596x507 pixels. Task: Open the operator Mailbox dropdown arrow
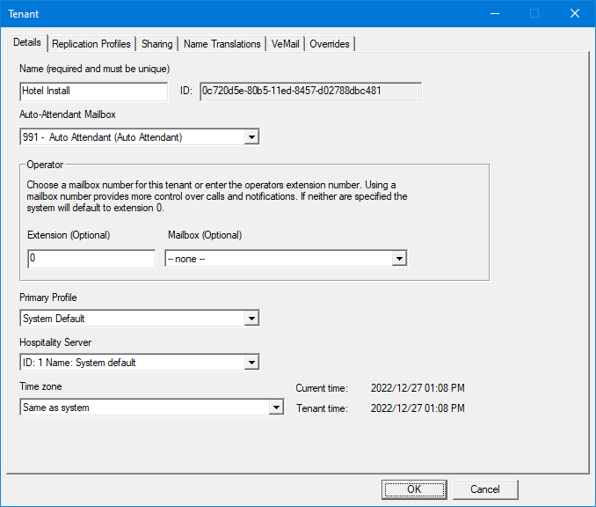[399, 259]
